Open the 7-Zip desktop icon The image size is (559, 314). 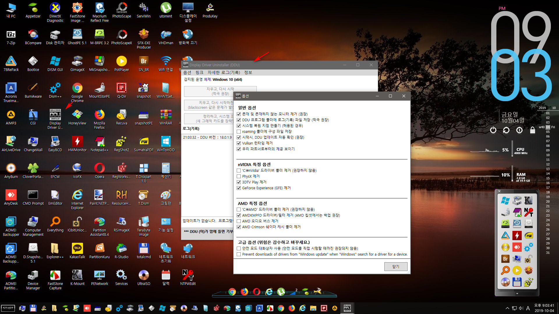coord(11,38)
